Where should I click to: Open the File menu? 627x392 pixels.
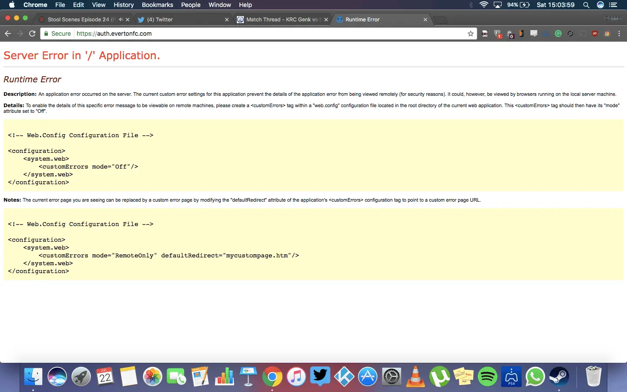pyautogui.click(x=60, y=5)
